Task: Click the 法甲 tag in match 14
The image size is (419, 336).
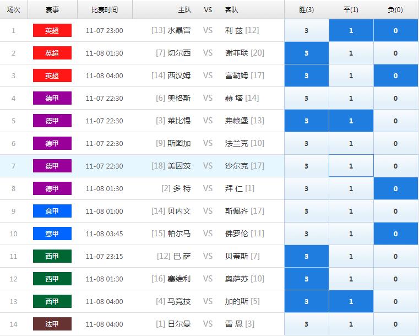Action: [x=52, y=324]
